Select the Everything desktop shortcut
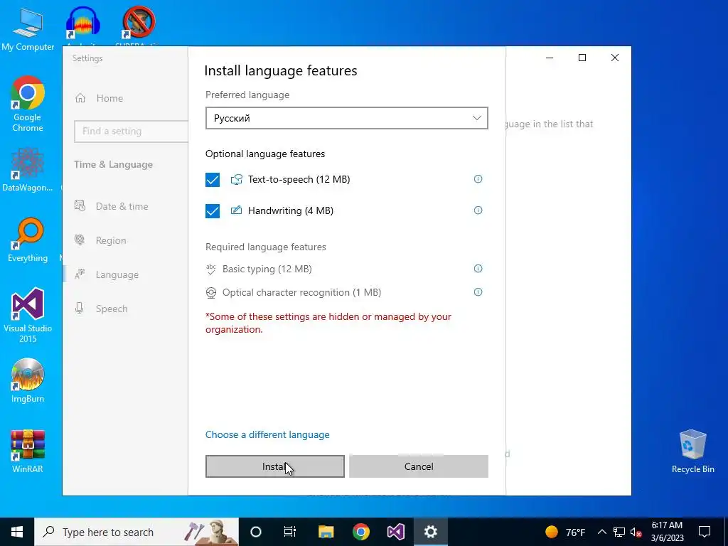Viewport: 728px width, 546px height. [x=28, y=240]
